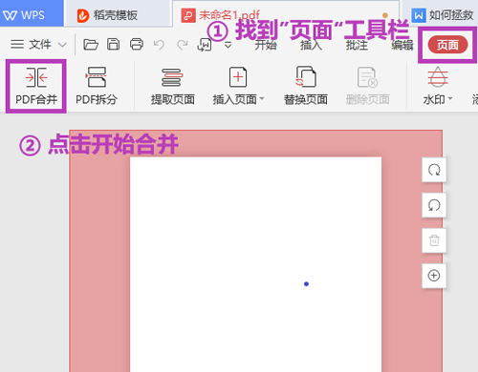Switch to the 稻壳模板 tab
This screenshot has height=372, width=478.
click(x=118, y=15)
